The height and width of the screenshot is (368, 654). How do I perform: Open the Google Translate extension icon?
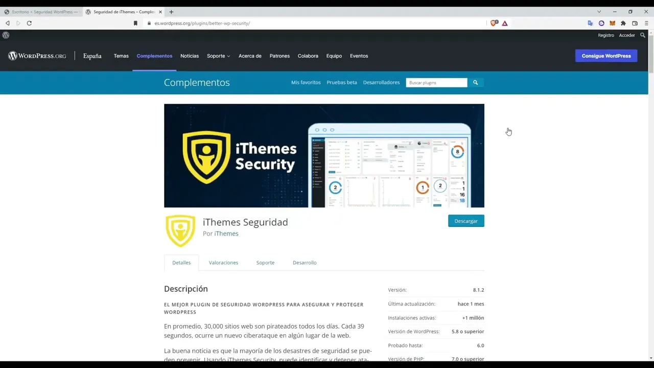tap(590, 23)
